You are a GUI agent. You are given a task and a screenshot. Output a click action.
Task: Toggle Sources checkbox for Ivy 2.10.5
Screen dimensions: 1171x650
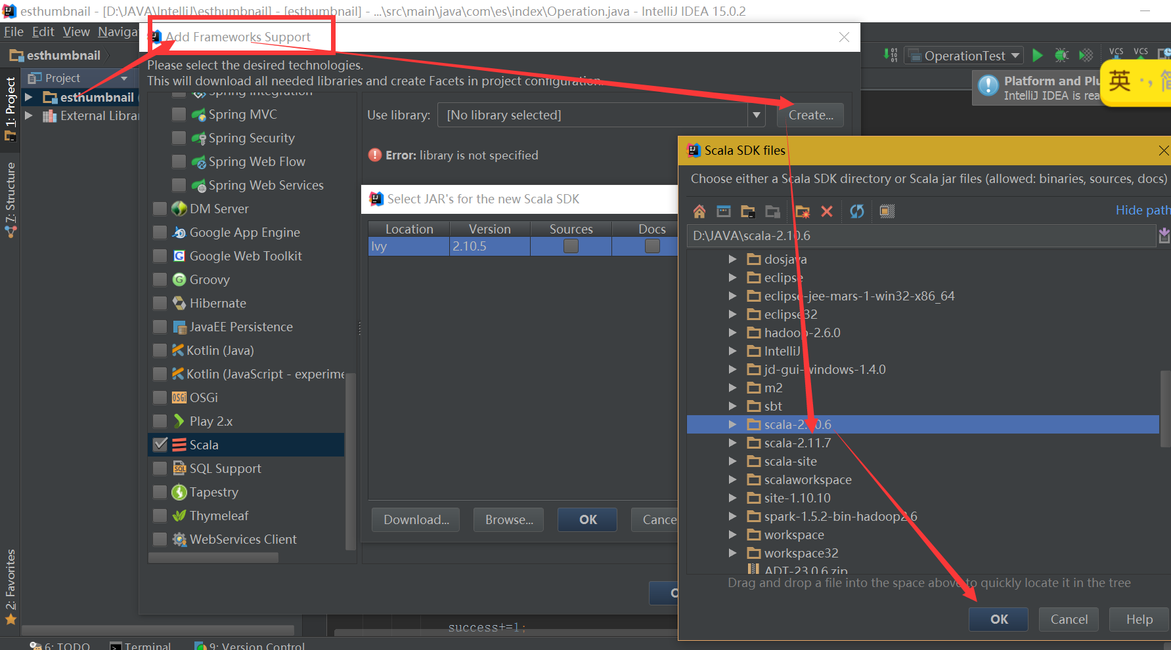pyautogui.click(x=571, y=246)
